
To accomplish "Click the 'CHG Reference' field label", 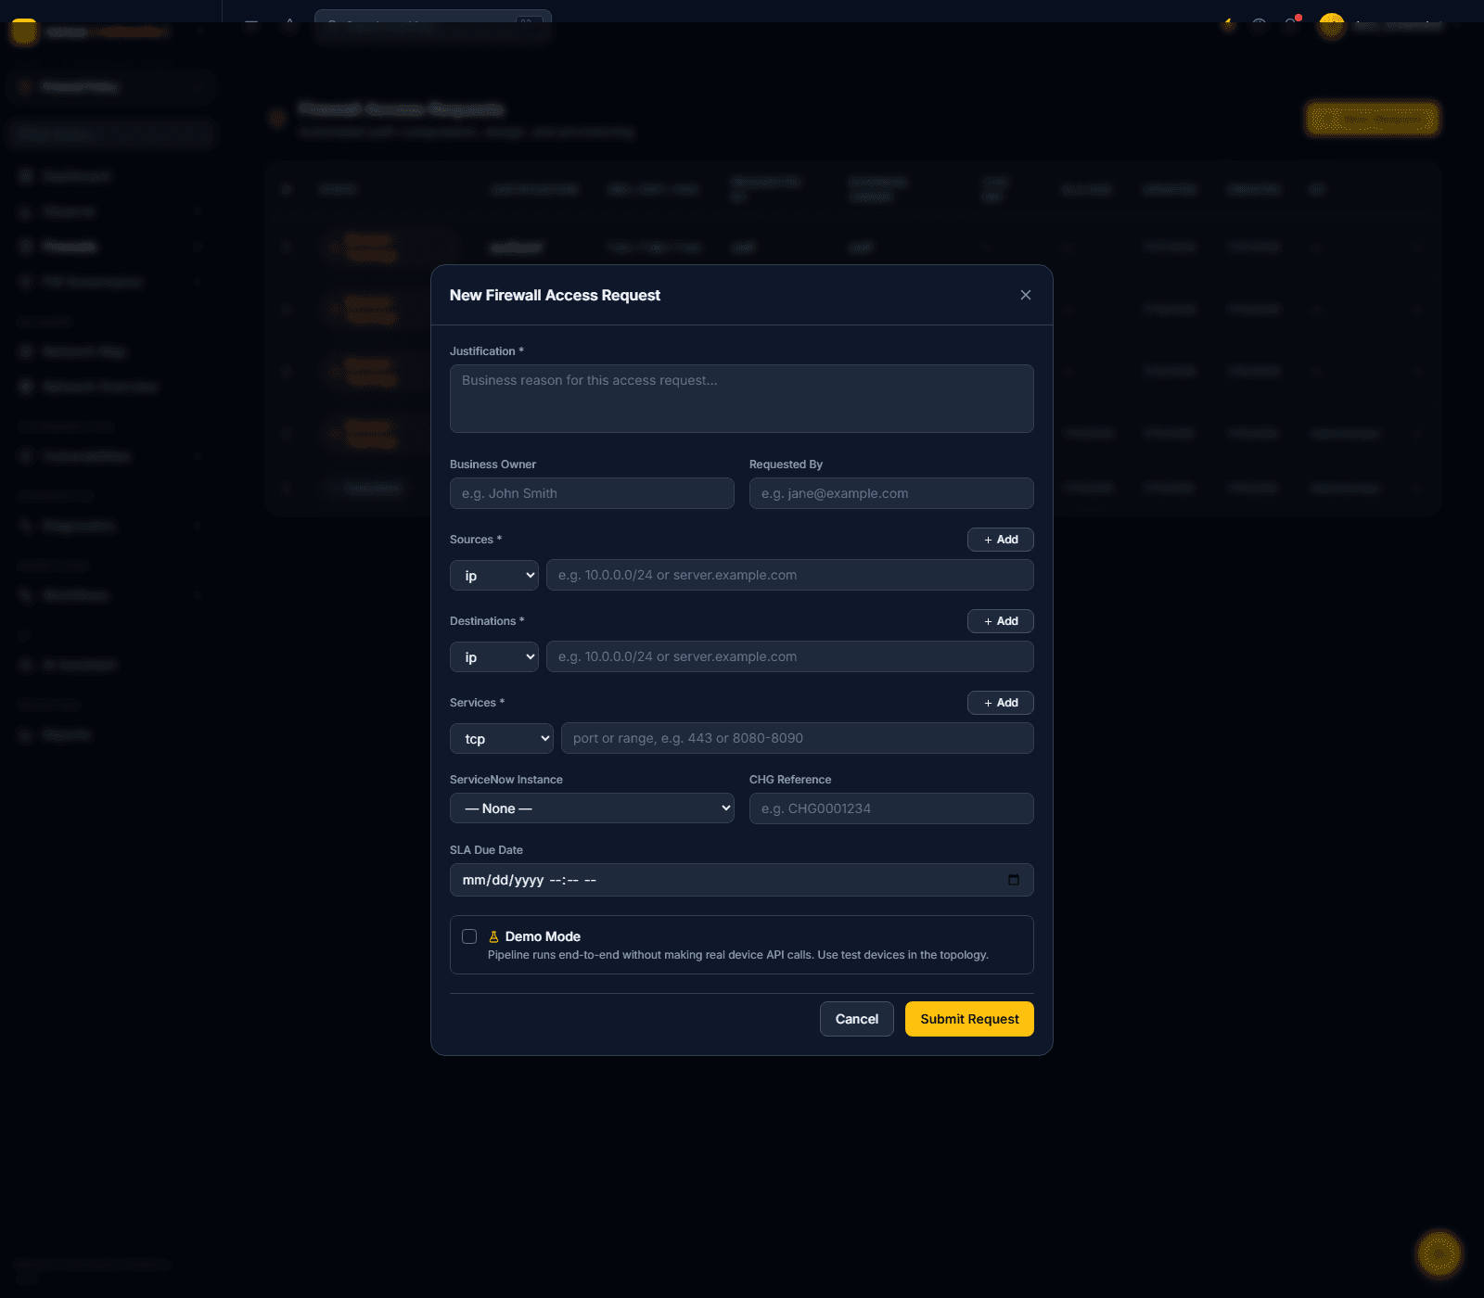I will (790, 780).
